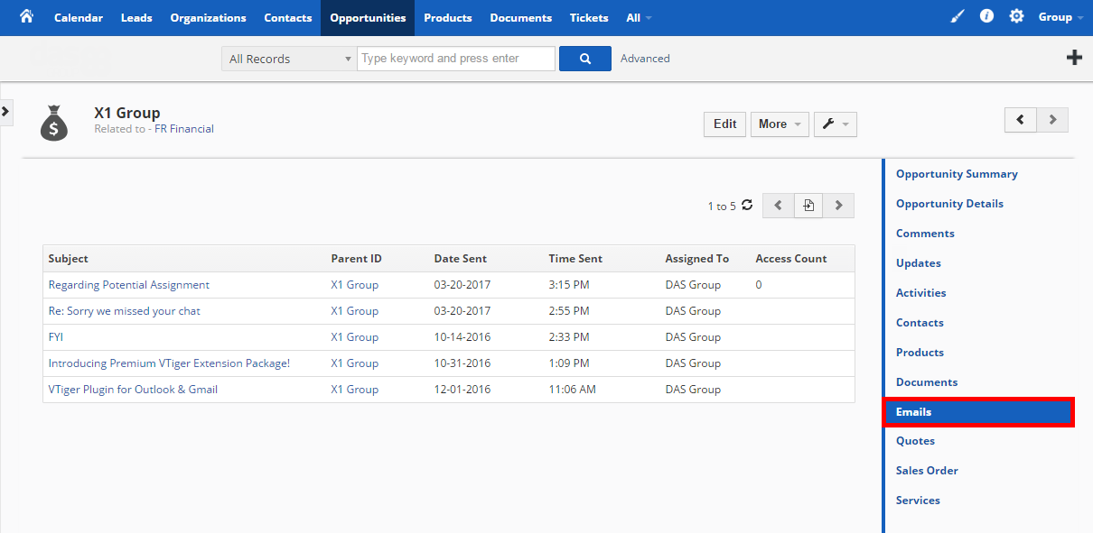Open the settings gear icon
The image size is (1093, 533).
coord(1017,17)
